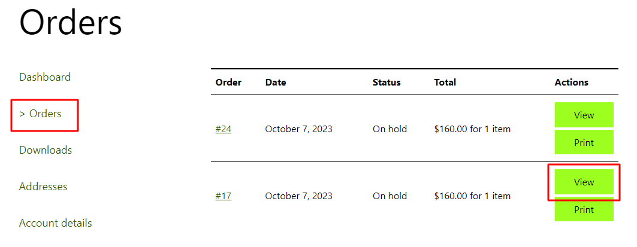
Task: Go to the Downloads section
Action: pos(46,150)
